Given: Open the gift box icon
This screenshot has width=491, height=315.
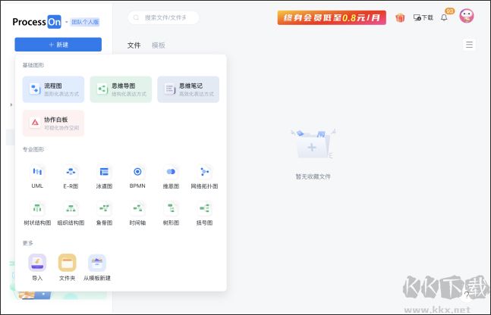Looking at the screenshot, I should pos(400,18).
